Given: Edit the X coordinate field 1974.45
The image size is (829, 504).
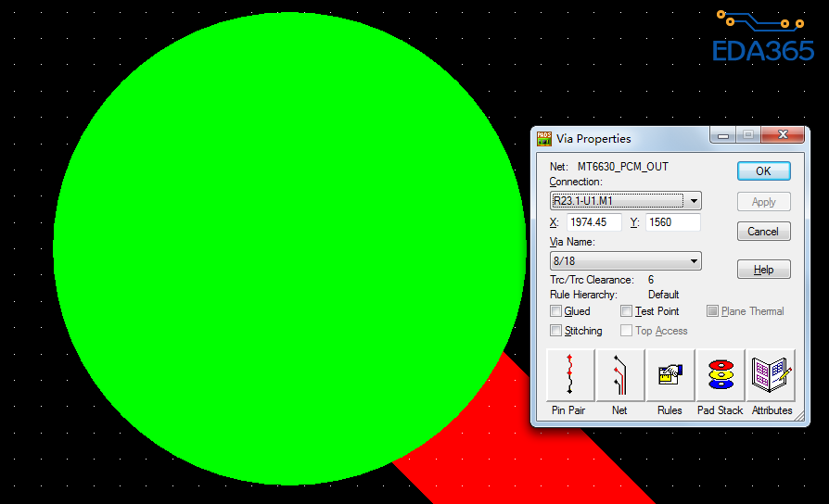Looking at the screenshot, I should pos(593,222).
